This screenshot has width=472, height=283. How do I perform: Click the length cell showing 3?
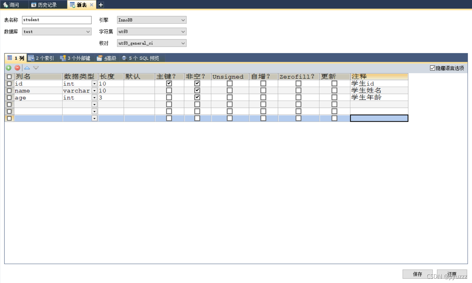111,98
